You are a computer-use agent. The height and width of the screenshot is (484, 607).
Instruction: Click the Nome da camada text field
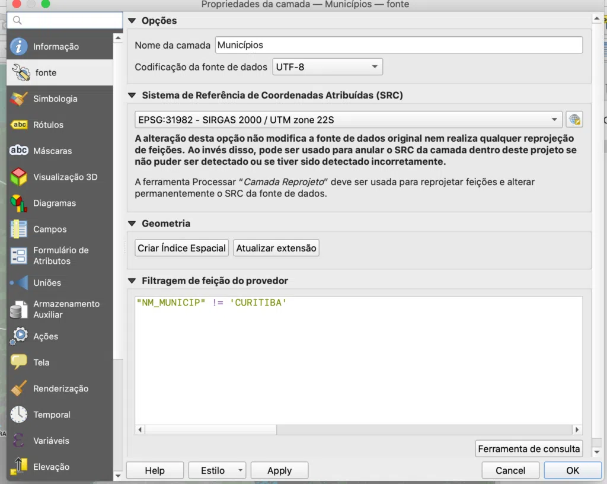click(399, 45)
